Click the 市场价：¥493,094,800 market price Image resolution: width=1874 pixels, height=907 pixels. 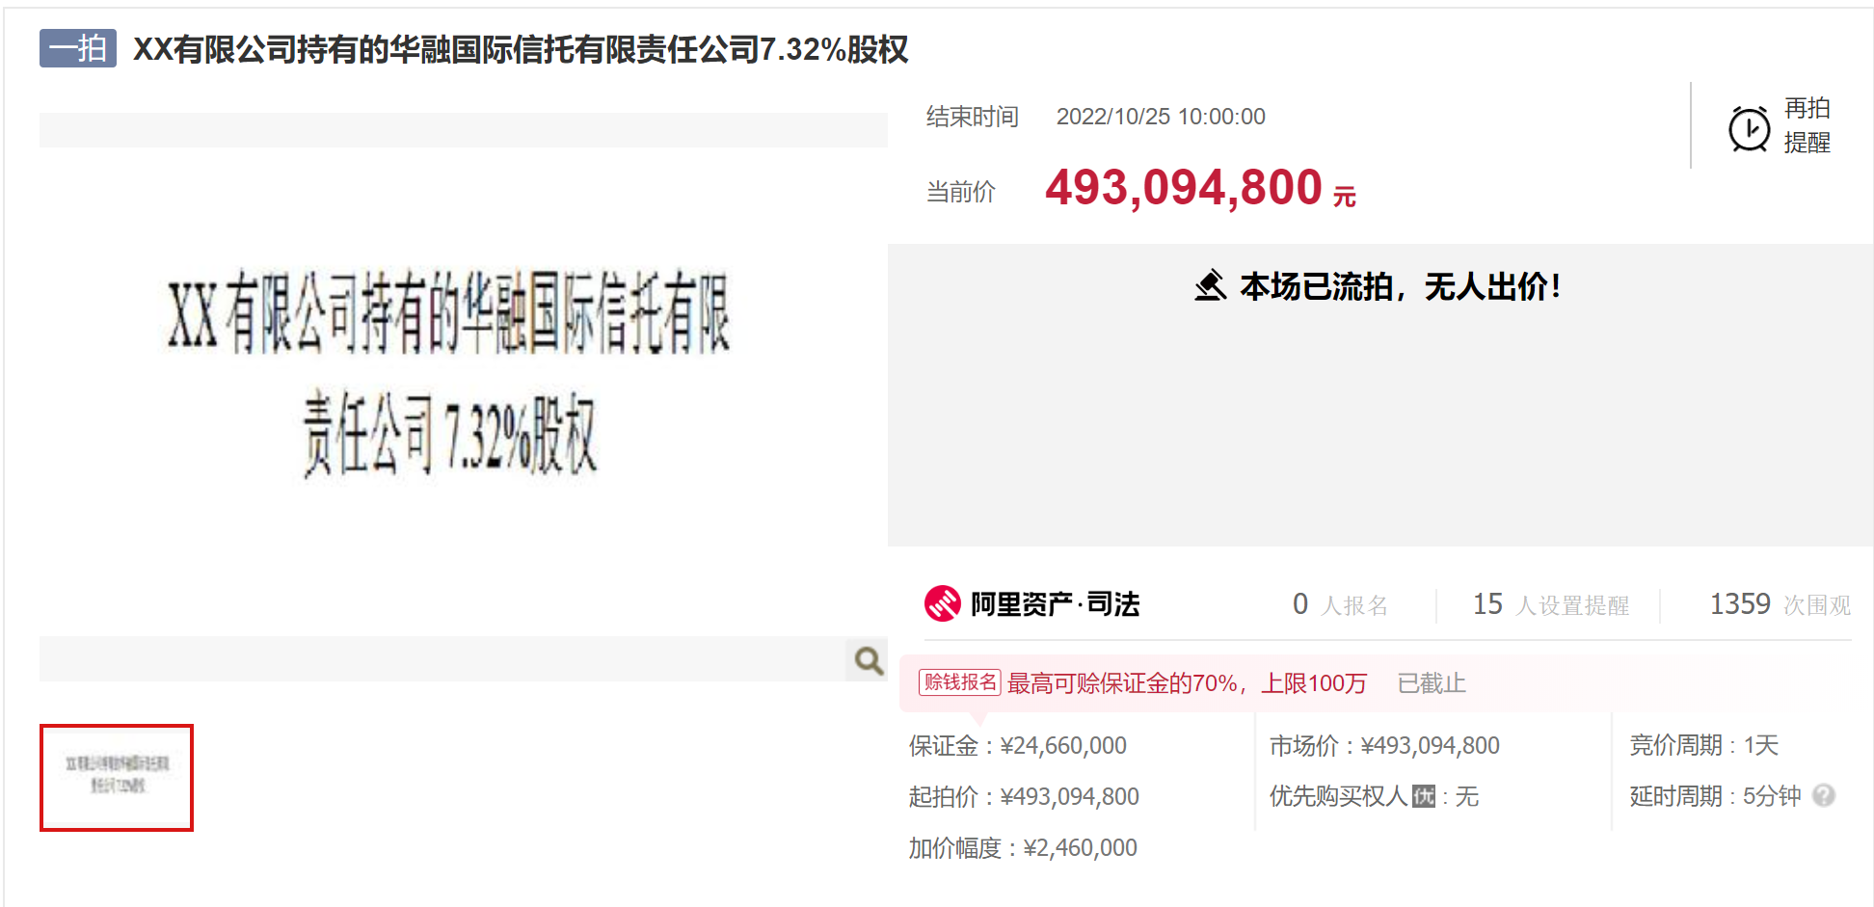[1384, 745]
